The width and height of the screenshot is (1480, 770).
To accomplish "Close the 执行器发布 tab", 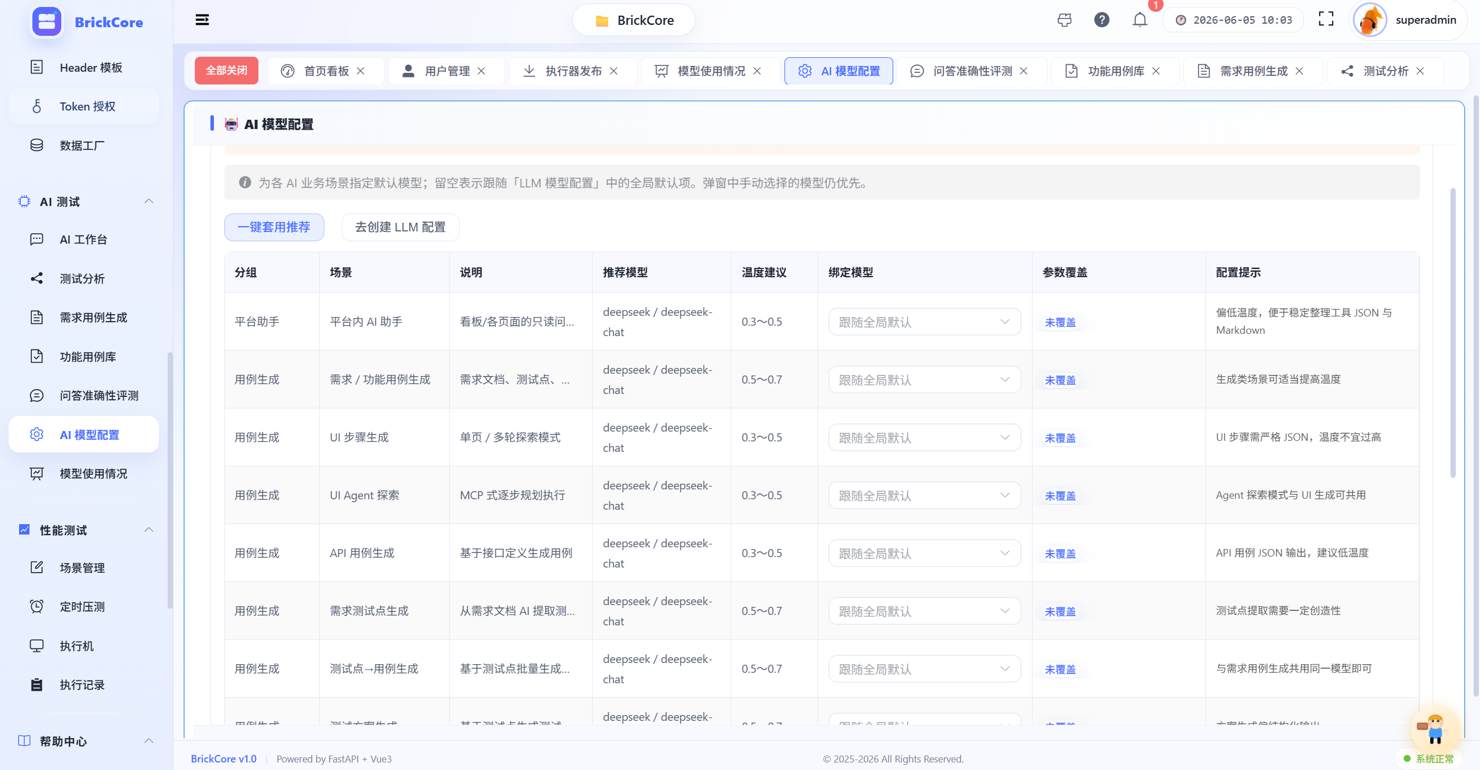I will (x=614, y=71).
